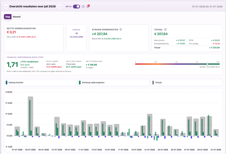The width and height of the screenshot is (226, 154).
Task: Click the chart bar for 21-07-2026
Action: (x=150, y=125)
